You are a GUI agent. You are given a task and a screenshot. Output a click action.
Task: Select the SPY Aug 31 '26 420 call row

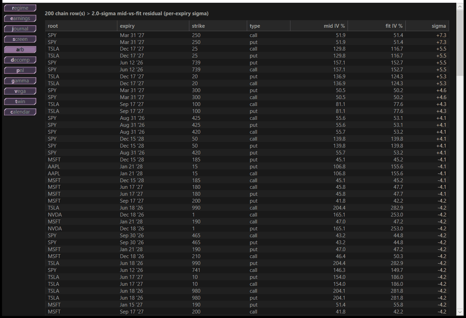point(247,132)
